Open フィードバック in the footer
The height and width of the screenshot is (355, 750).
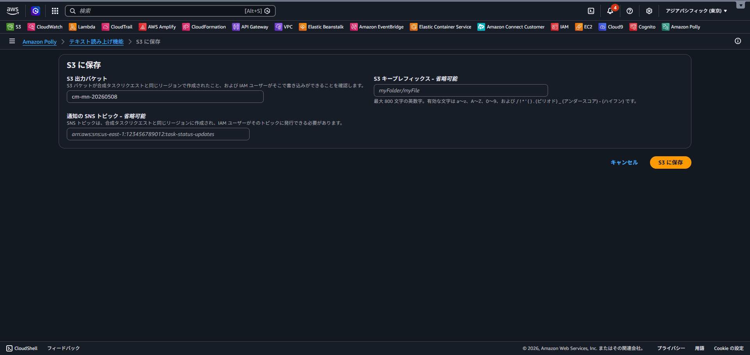(63, 348)
